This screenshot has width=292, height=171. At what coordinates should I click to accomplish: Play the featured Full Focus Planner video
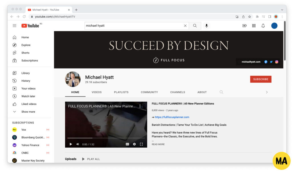(71, 144)
